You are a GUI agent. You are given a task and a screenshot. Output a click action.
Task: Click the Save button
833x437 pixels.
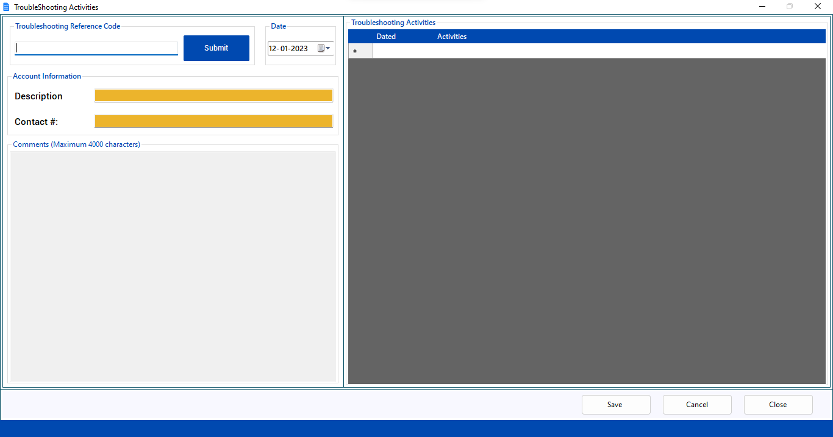(x=615, y=405)
